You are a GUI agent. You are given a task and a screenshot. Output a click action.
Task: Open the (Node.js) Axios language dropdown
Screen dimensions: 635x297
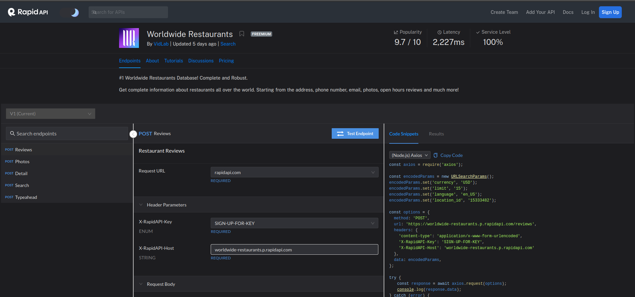(x=410, y=155)
